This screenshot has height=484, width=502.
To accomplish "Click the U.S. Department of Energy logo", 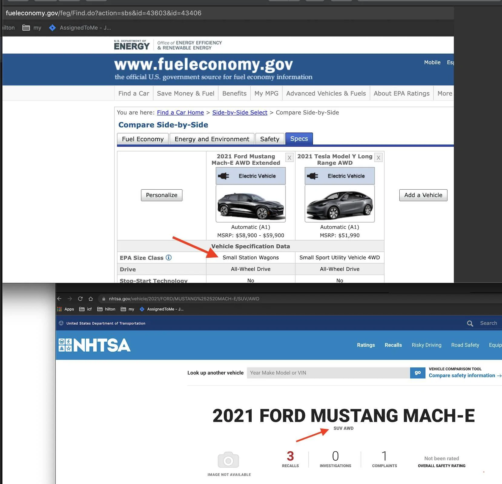I will [132, 45].
